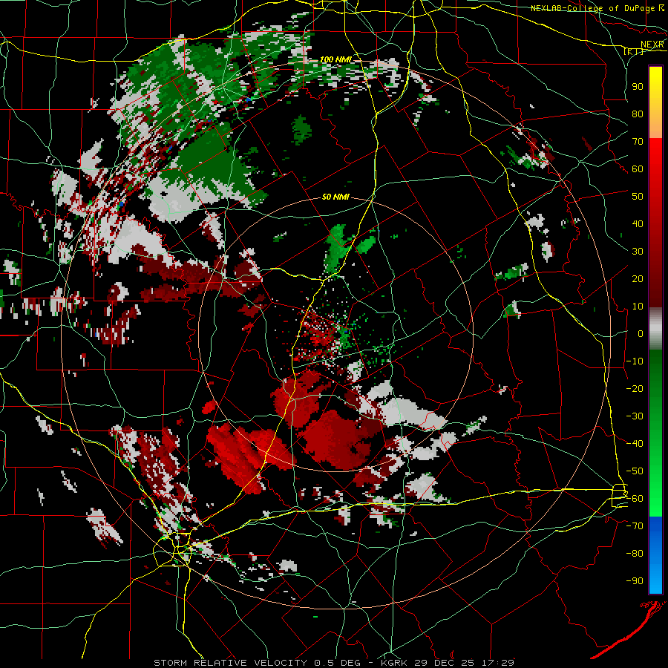Click the -30 value on the velocity scale

point(635,416)
